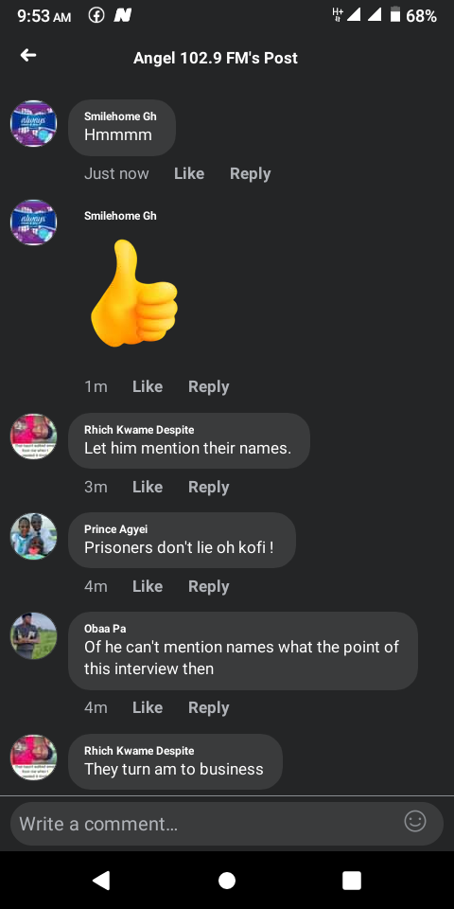Focus the "Write a comment..." field
Screen dimensions: 454x909
tap(227, 824)
